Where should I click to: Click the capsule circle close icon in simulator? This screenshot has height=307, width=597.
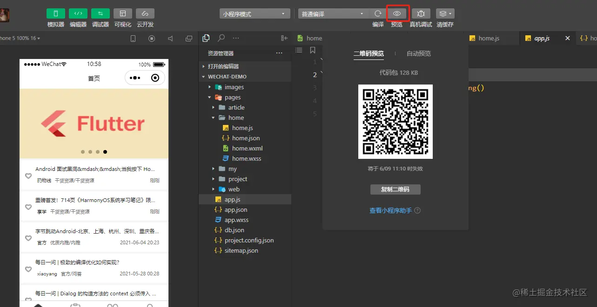(155, 78)
